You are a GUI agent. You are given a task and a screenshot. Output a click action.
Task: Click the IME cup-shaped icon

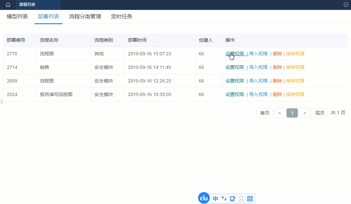[x=232, y=199]
